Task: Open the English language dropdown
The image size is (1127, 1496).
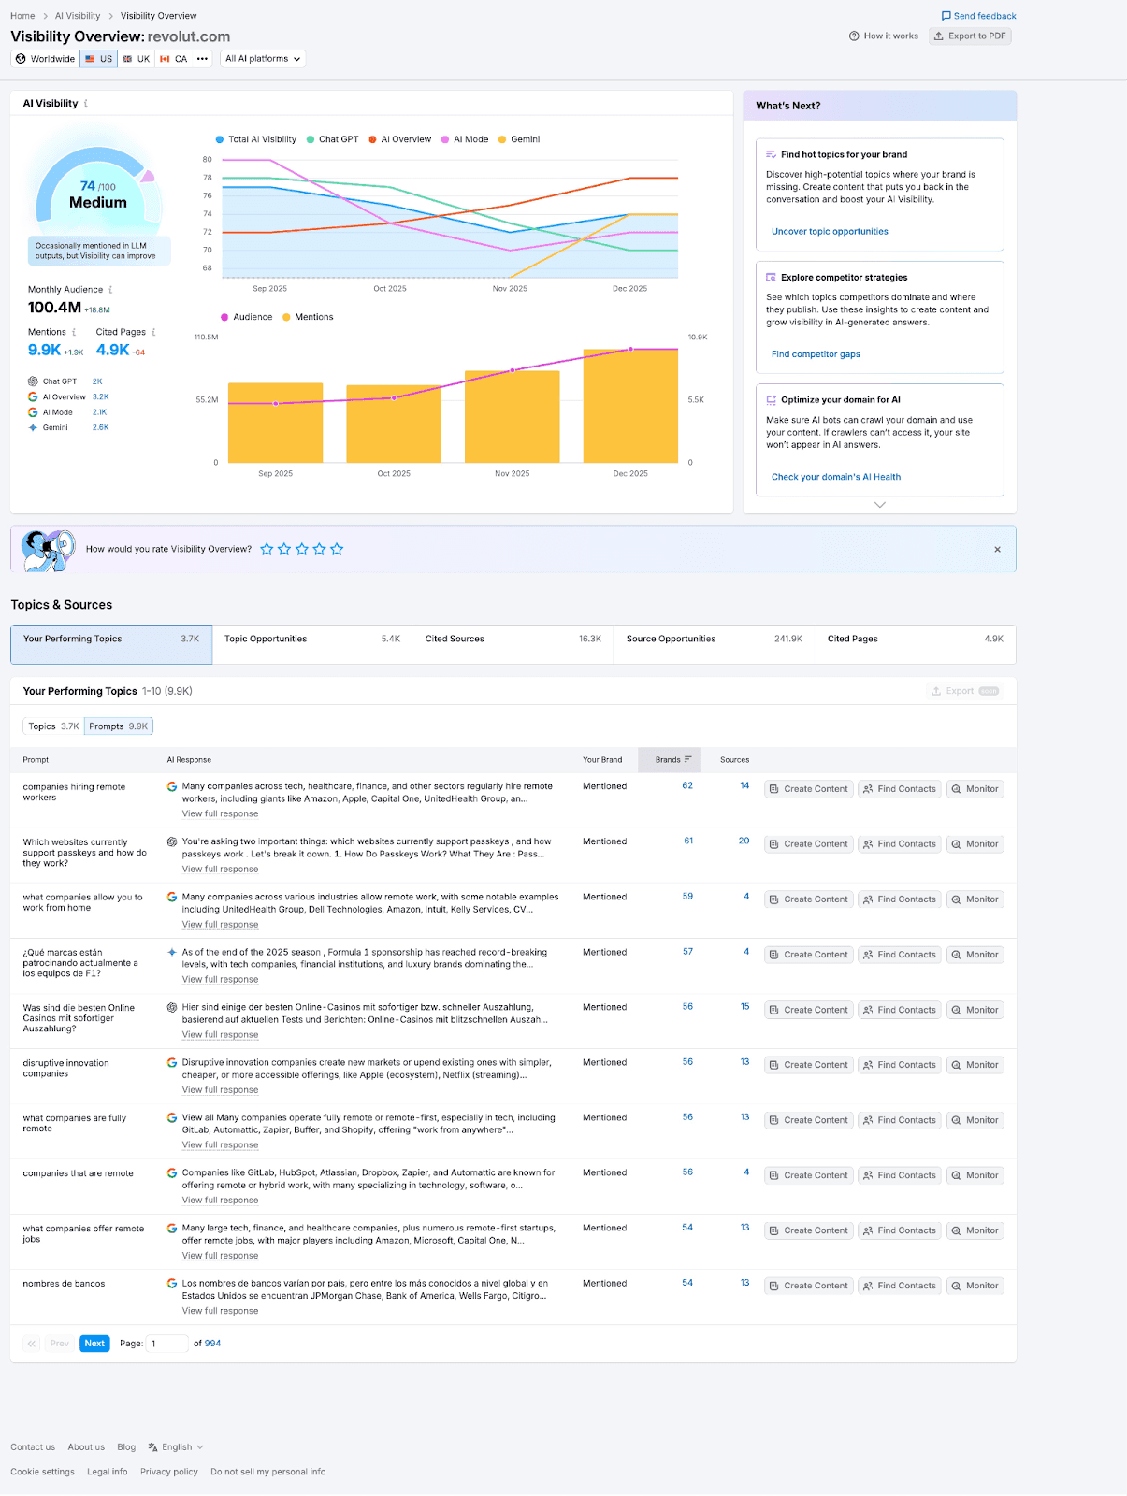Action: 176,1447
